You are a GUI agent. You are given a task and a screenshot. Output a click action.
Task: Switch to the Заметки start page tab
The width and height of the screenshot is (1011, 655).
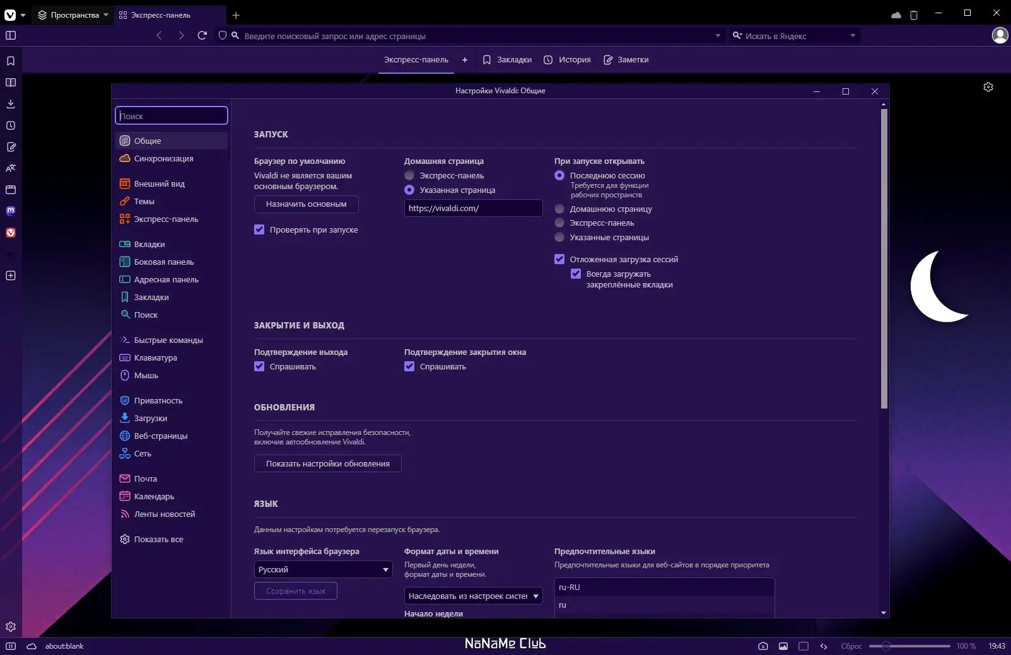click(x=626, y=60)
